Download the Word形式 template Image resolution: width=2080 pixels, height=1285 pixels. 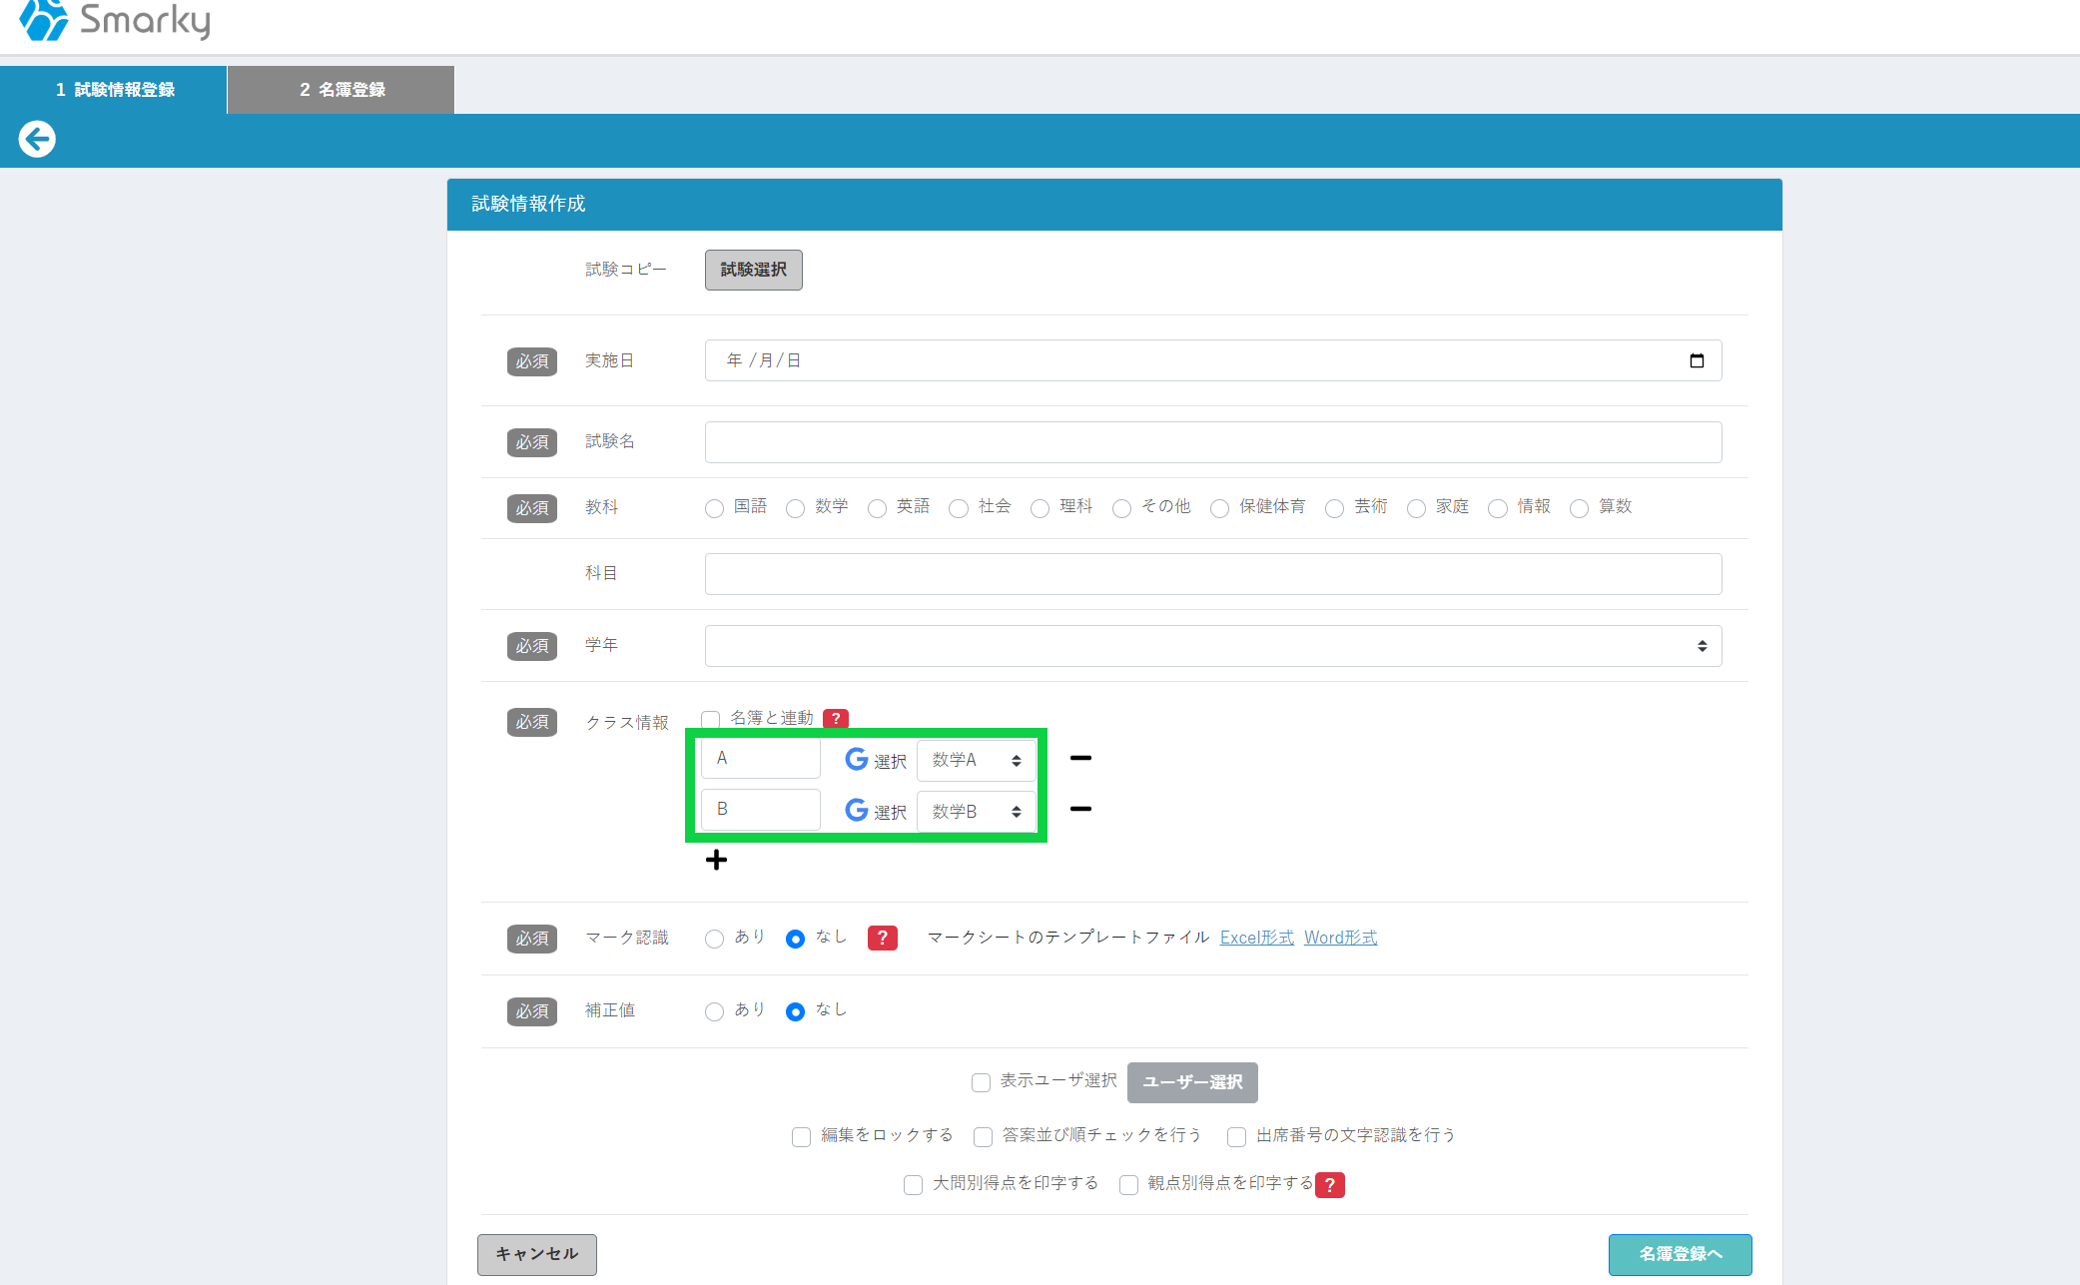click(1340, 938)
